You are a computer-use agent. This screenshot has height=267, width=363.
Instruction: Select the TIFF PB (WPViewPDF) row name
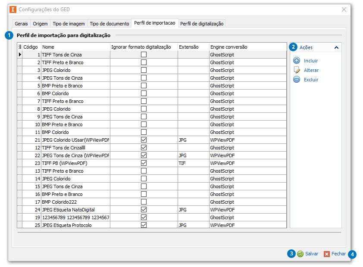tap(62, 163)
